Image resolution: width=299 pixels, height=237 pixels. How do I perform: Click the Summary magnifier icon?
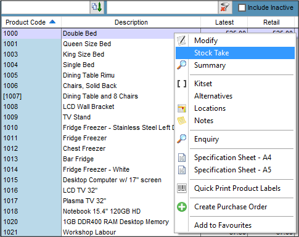[182, 65]
